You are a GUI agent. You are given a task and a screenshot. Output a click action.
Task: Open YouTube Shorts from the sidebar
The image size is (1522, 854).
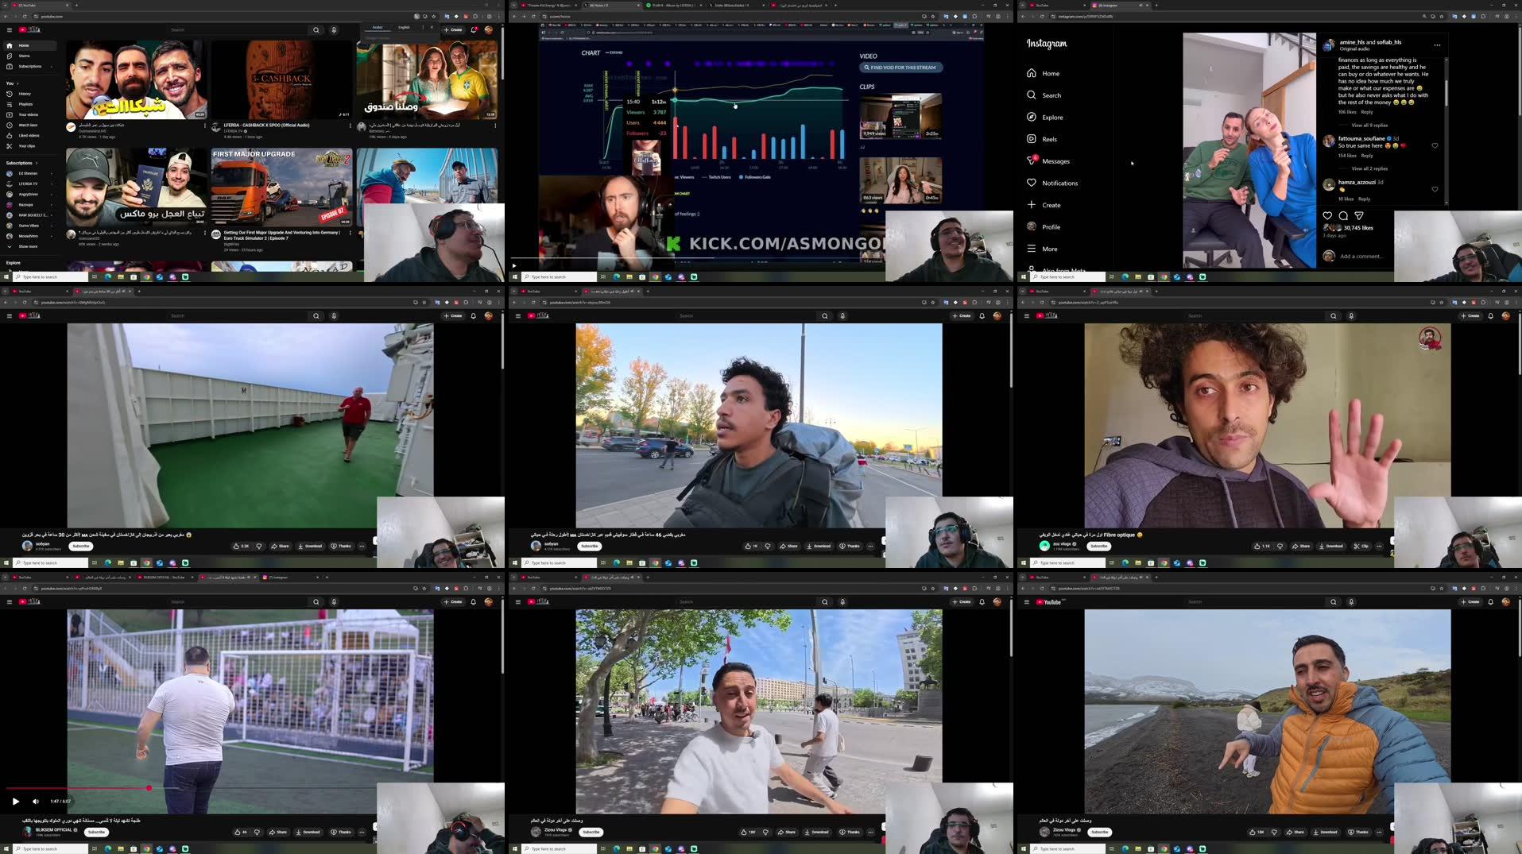pyautogui.click(x=26, y=56)
